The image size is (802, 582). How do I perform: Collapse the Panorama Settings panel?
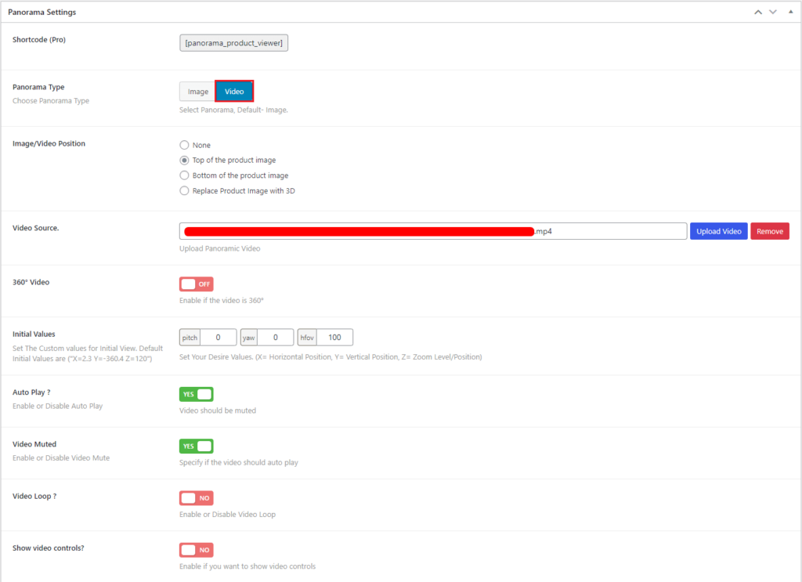(x=791, y=12)
